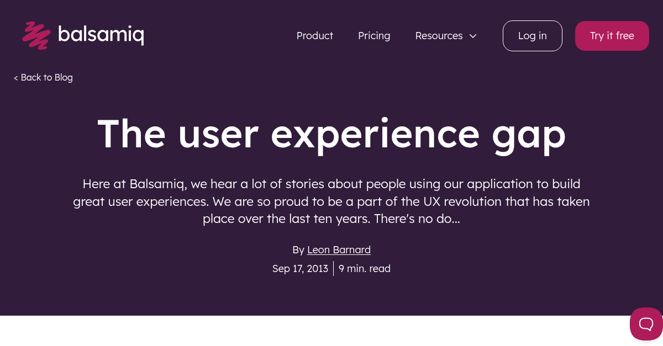Click the chevron next to Resources
The width and height of the screenshot is (663, 346).
point(473,36)
